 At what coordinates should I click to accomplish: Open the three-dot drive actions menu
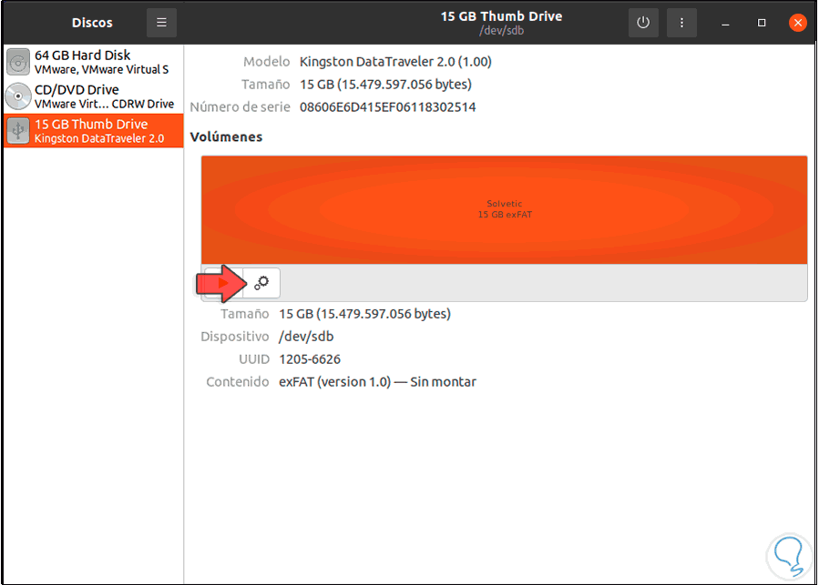pyautogui.click(x=681, y=22)
